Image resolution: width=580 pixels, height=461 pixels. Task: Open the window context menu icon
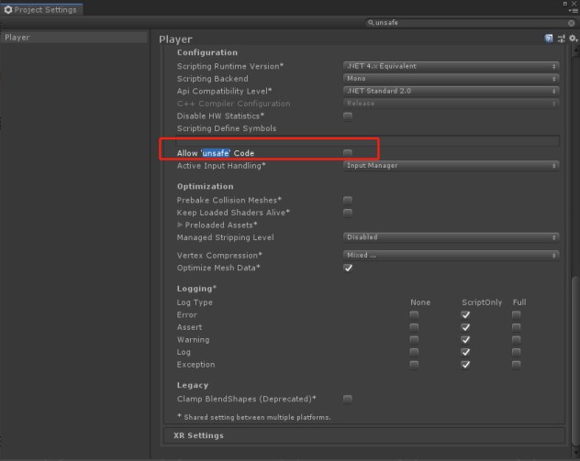click(x=573, y=11)
